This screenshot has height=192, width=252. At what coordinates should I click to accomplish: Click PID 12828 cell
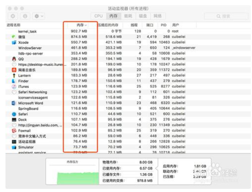(x=164, y=141)
